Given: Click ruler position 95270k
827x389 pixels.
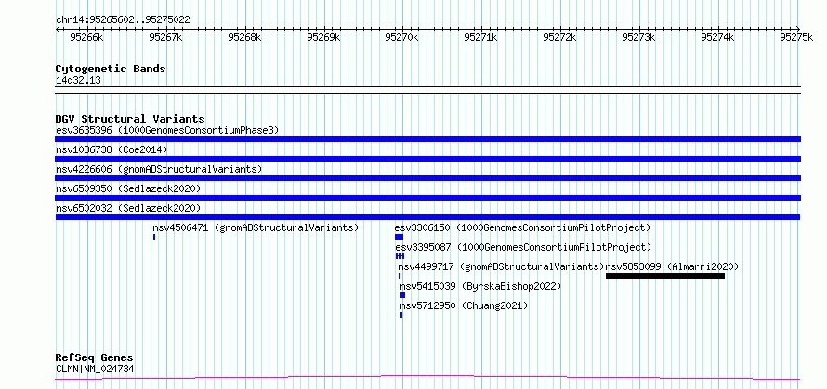Looking at the screenshot, I should tap(402, 37).
